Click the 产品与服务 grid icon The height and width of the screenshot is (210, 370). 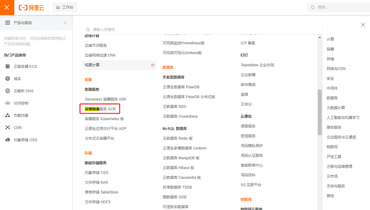pos(8,23)
